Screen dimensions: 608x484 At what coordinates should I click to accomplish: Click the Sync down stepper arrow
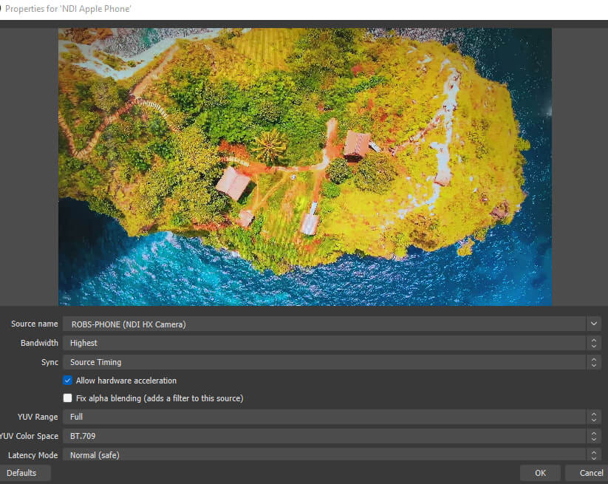tap(593, 365)
